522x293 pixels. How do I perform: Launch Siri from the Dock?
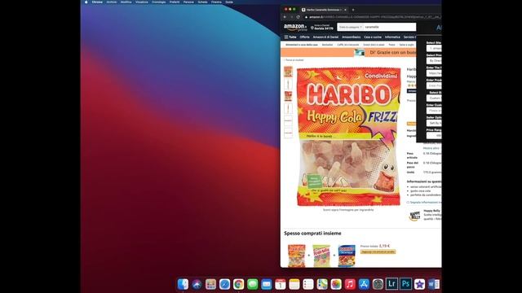pyautogui.click(x=197, y=284)
